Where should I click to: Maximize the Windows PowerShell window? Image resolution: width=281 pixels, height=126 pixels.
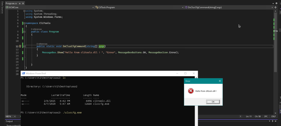pyautogui.click(x=185, y=73)
